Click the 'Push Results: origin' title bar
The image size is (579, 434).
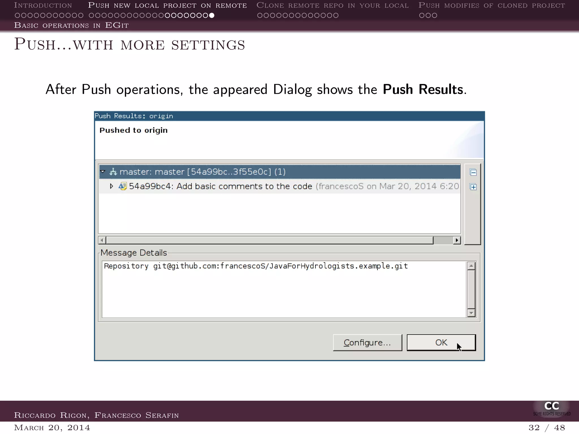(289, 116)
